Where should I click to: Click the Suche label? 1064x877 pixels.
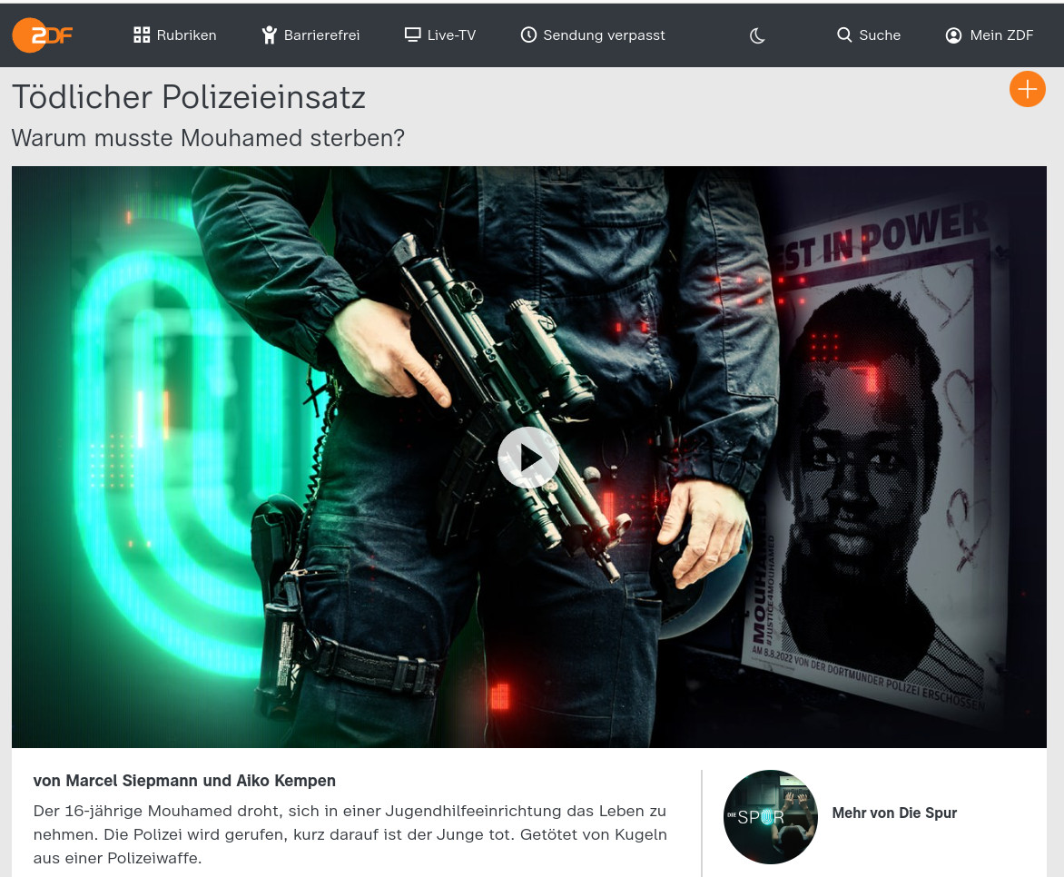(880, 35)
